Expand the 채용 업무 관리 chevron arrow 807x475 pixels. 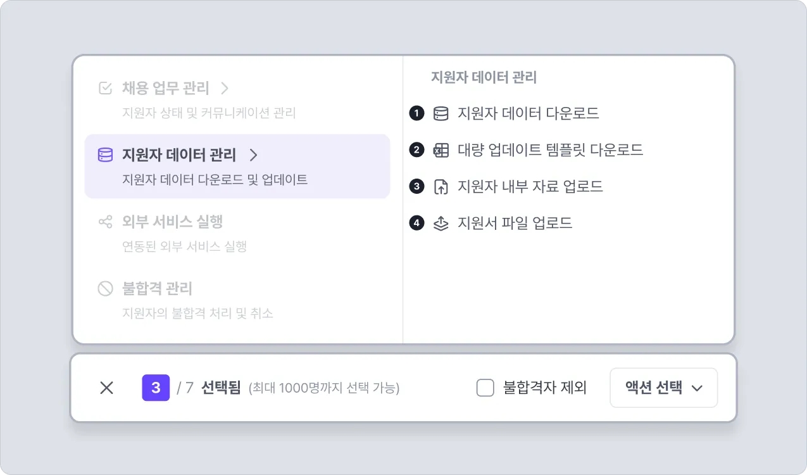pos(224,88)
